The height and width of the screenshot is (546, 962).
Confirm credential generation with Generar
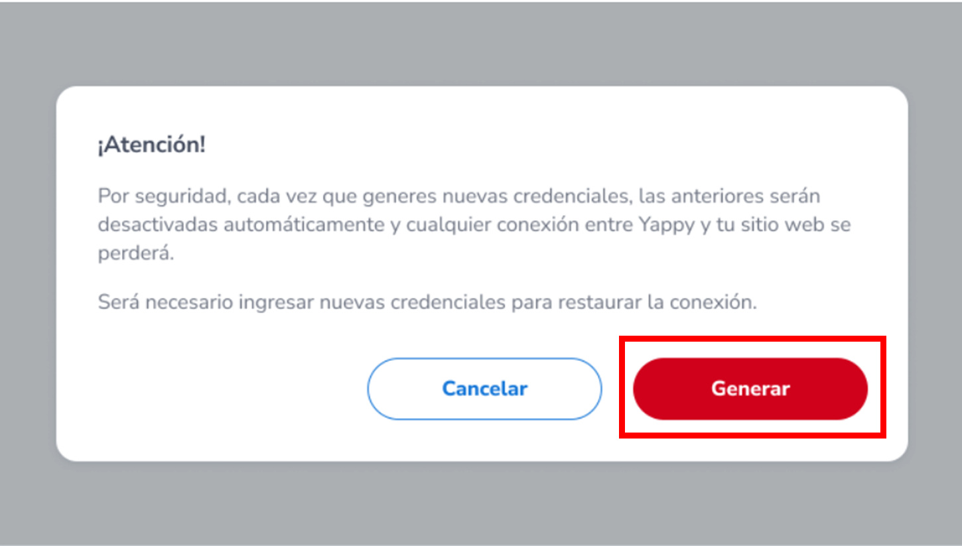[750, 389]
